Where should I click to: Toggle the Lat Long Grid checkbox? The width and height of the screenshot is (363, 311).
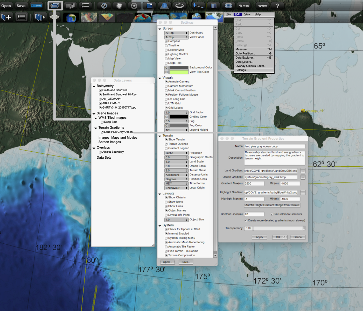pos(166,99)
